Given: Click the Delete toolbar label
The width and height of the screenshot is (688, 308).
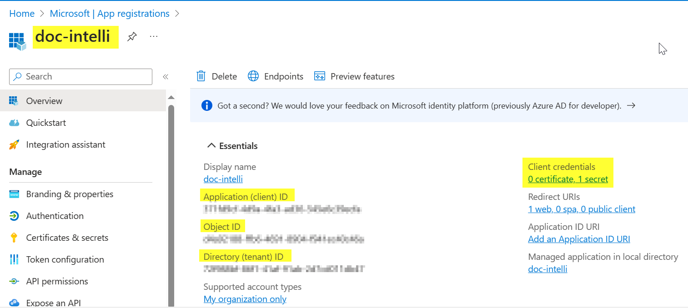Looking at the screenshot, I should point(224,76).
